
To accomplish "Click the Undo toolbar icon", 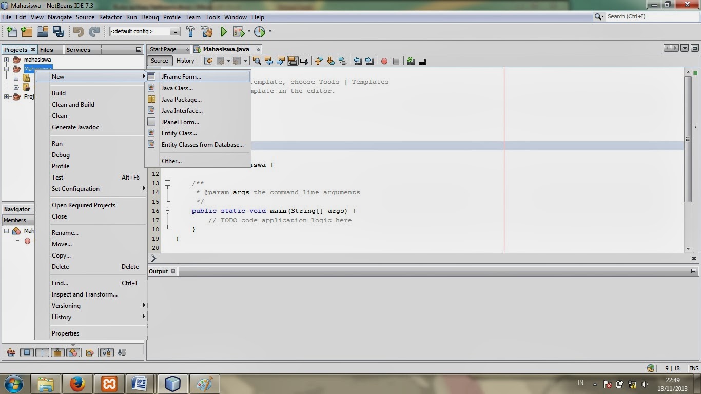I will (x=79, y=31).
